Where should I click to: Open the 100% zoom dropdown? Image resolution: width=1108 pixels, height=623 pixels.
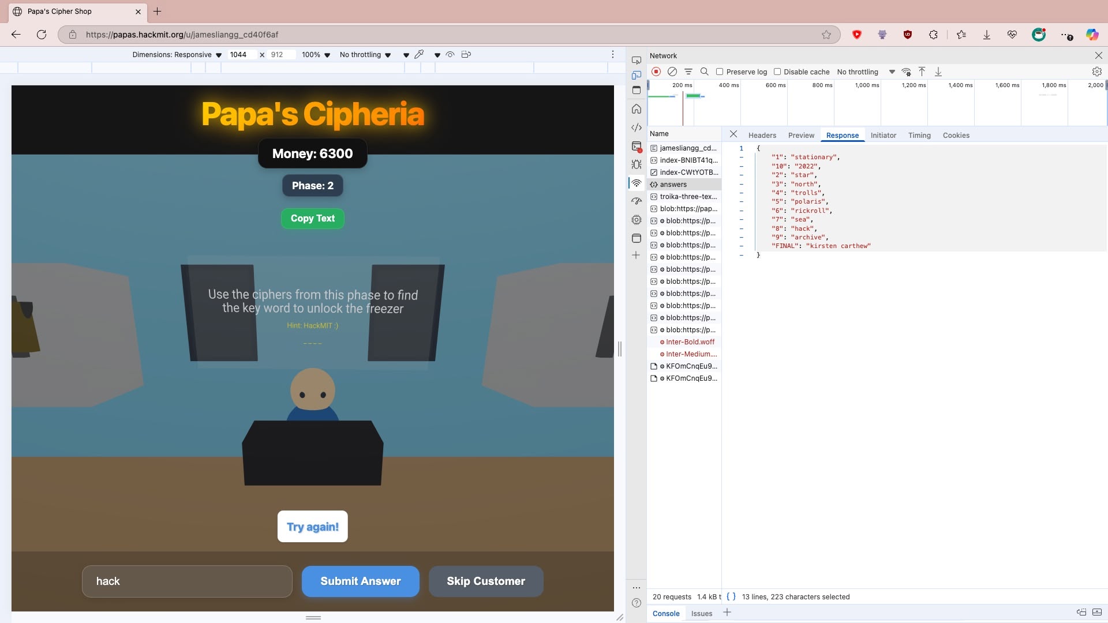coord(316,55)
